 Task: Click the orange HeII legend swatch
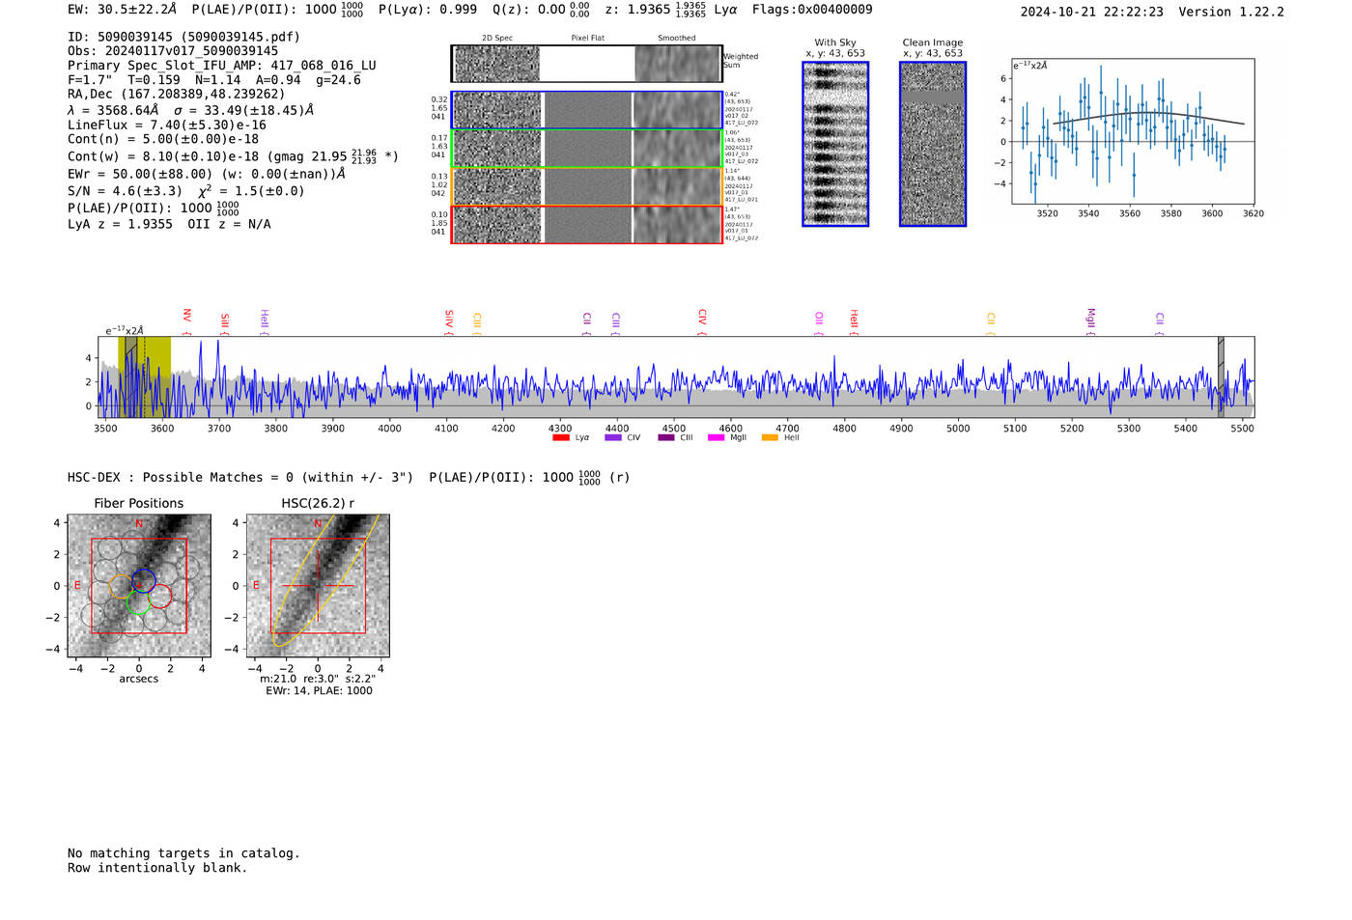pos(770,438)
